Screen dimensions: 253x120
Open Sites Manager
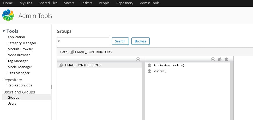(19, 73)
